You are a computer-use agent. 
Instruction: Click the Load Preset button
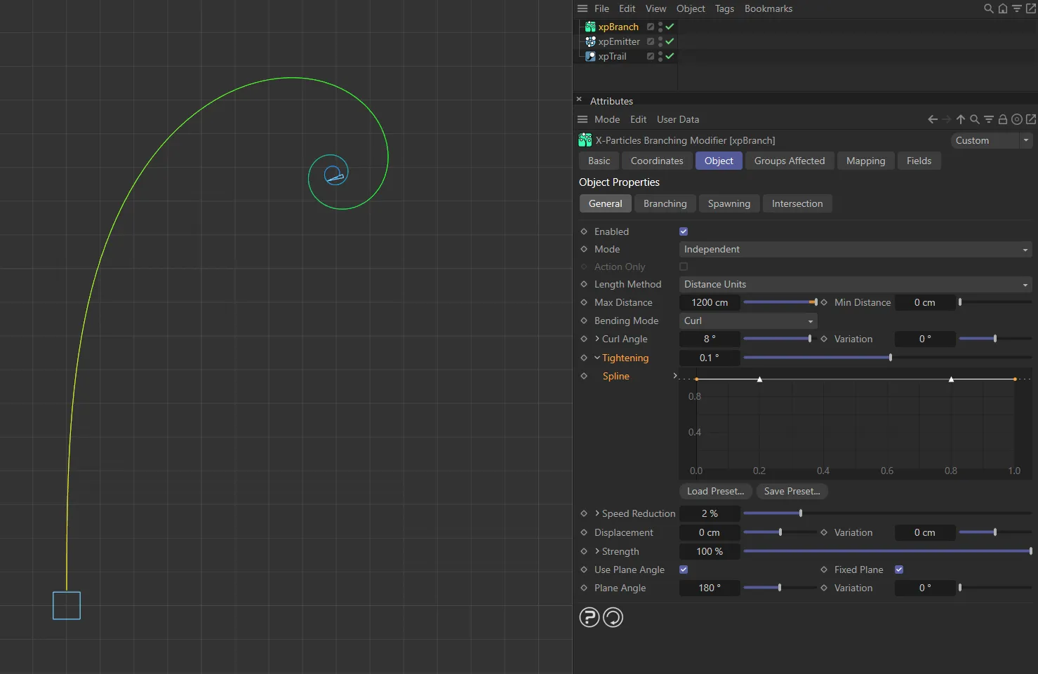715,491
